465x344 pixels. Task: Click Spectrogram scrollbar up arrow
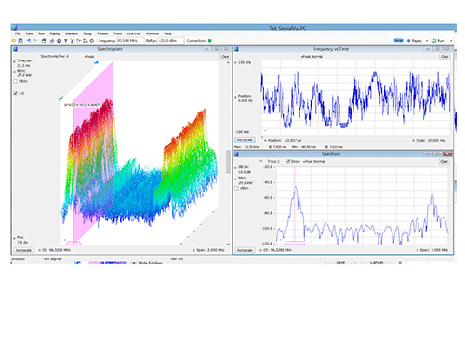click(228, 63)
